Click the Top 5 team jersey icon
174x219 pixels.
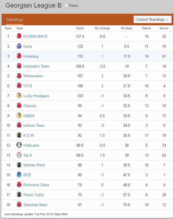(x=19, y=155)
